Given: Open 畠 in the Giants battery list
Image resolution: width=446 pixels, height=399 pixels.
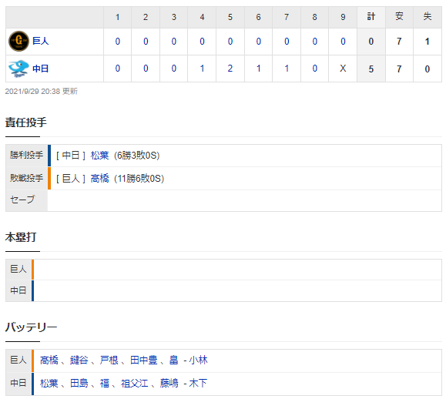Looking at the screenshot, I should [x=174, y=360].
